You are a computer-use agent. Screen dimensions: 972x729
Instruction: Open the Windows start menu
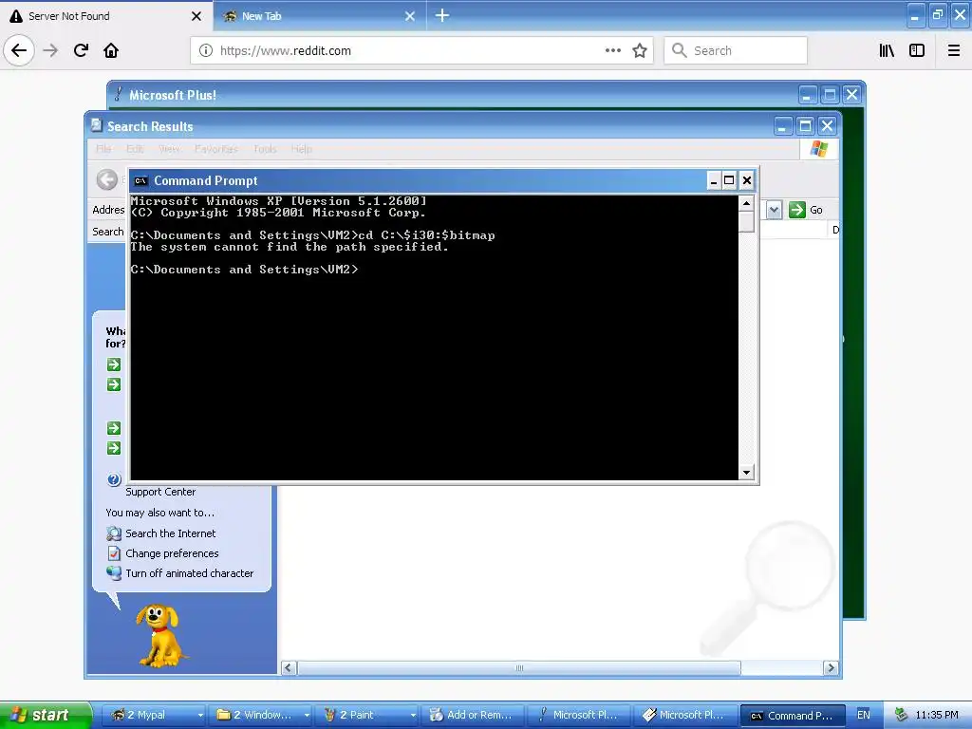(45, 715)
